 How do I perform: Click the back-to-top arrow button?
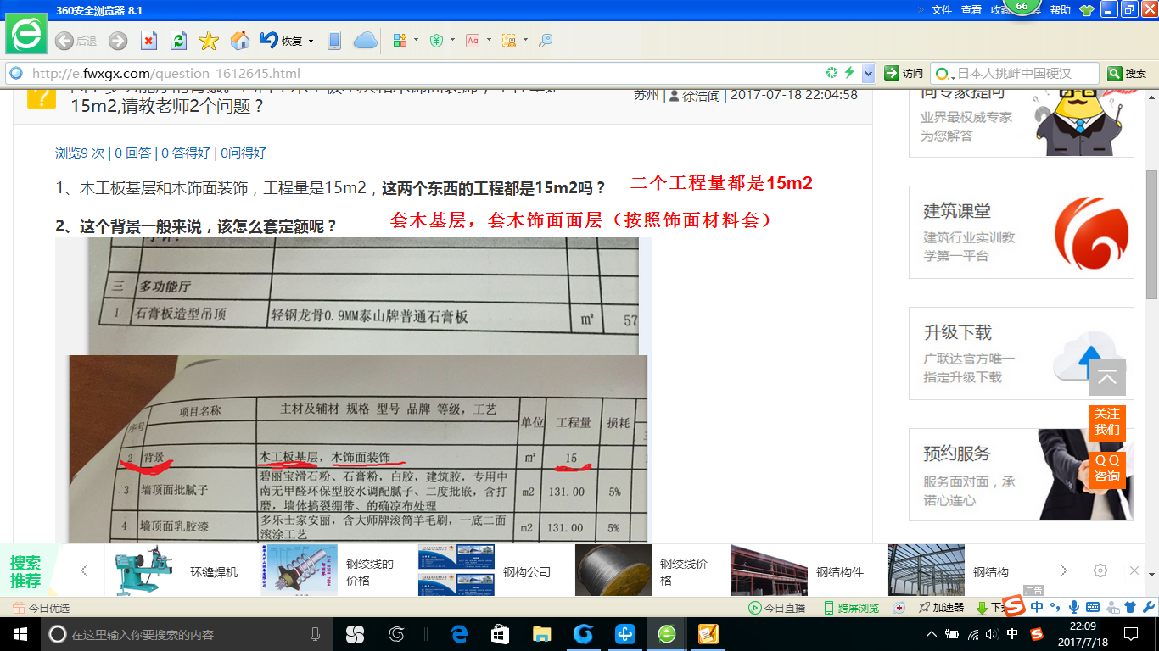1107,377
